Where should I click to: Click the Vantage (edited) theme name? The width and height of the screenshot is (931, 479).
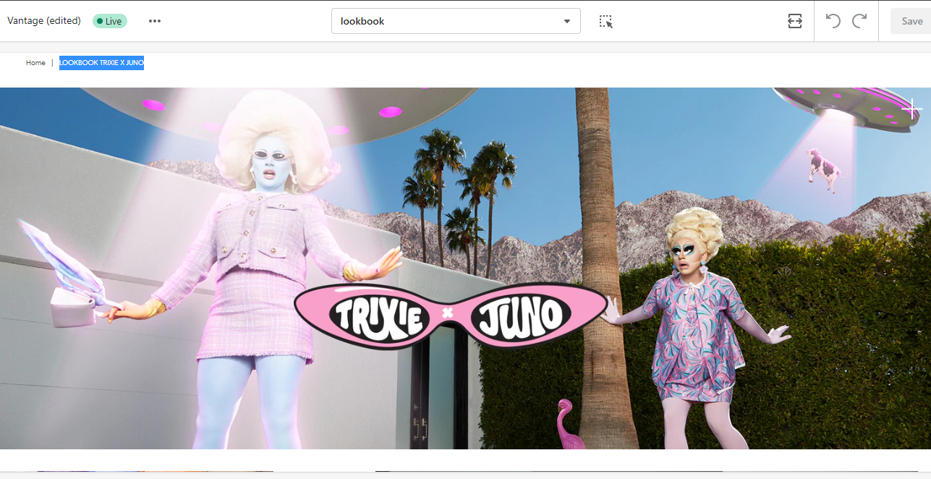[x=44, y=21]
